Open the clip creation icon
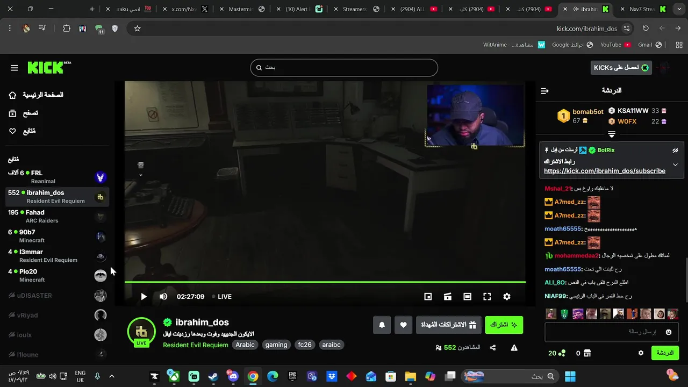 point(448,297)
